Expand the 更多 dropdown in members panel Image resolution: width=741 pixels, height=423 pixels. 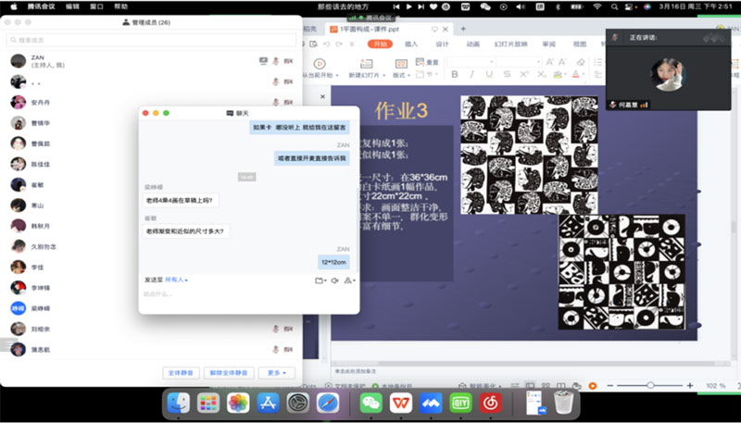click(276, 373)
